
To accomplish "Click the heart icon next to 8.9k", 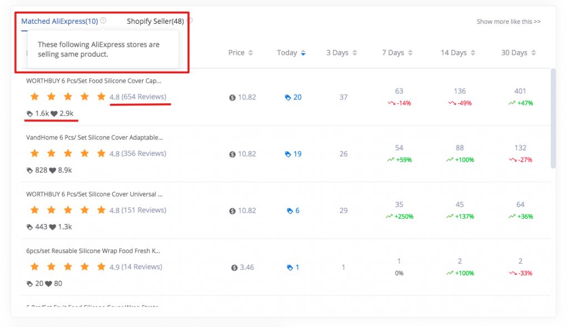I will (x=53, y=170).
